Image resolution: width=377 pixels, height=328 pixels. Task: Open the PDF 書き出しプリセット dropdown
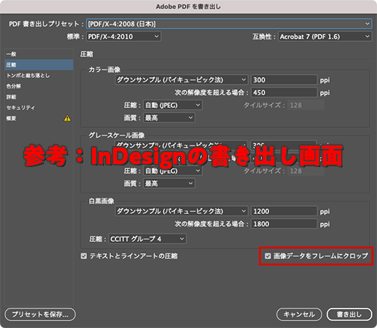(x=229, y=24)
